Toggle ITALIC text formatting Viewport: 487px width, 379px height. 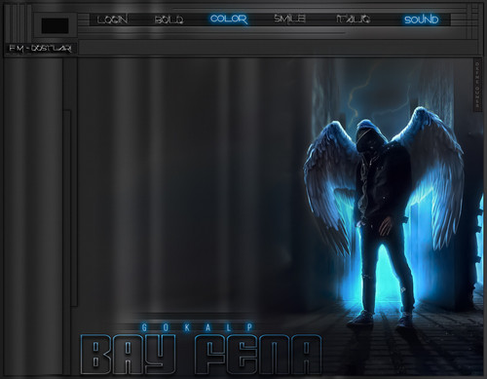353,19
